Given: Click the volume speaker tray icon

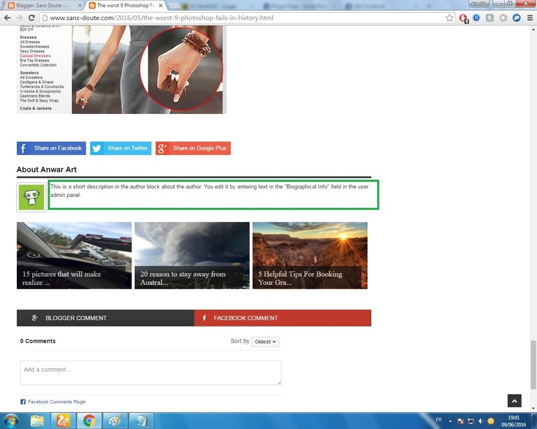Looking at the screenshot, I should click(481, 421).
